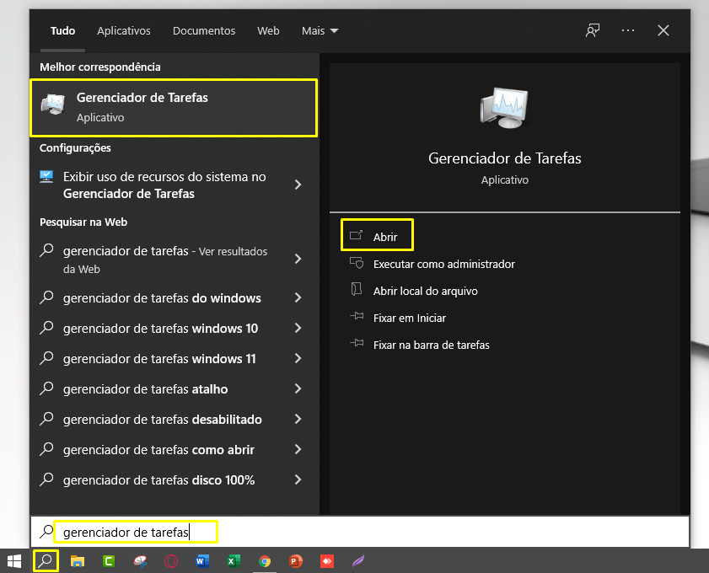This screenshot has height=573, width=709.
Task: Switch to the Web tab
Action: coord(268,30)
